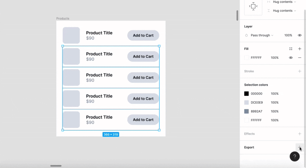The height and width of the screenshot is (168, 306).
Task: Click the Export section heading
Action: tap(249, 147)
